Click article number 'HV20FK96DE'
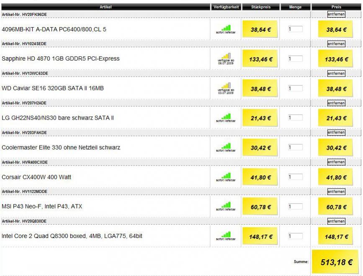 34,14
